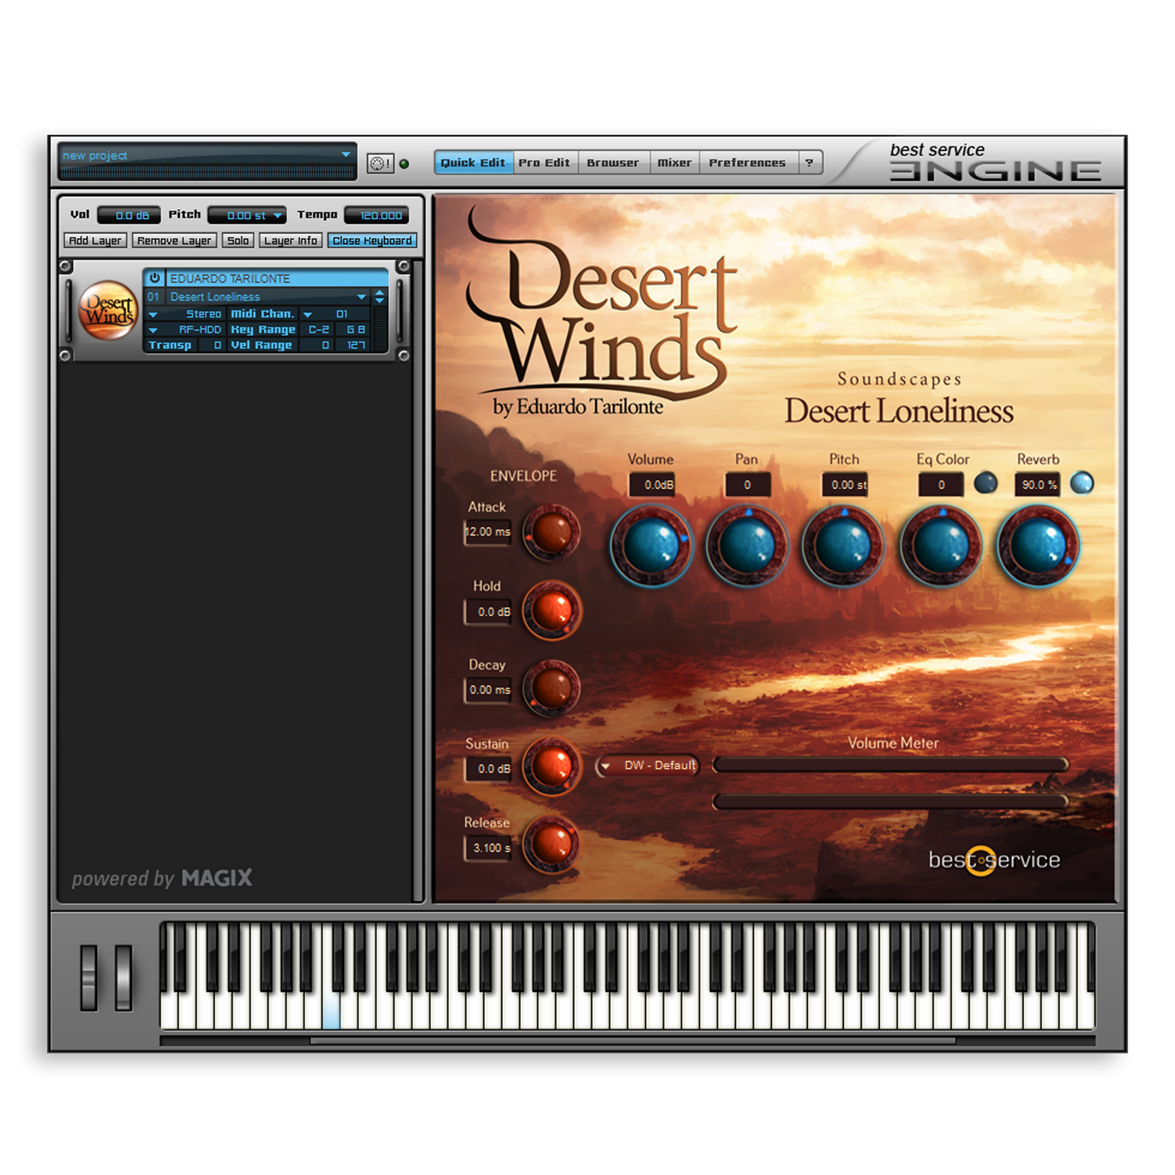
Task: Open help via the question mark icon
Action: click(x=808, y=162)
